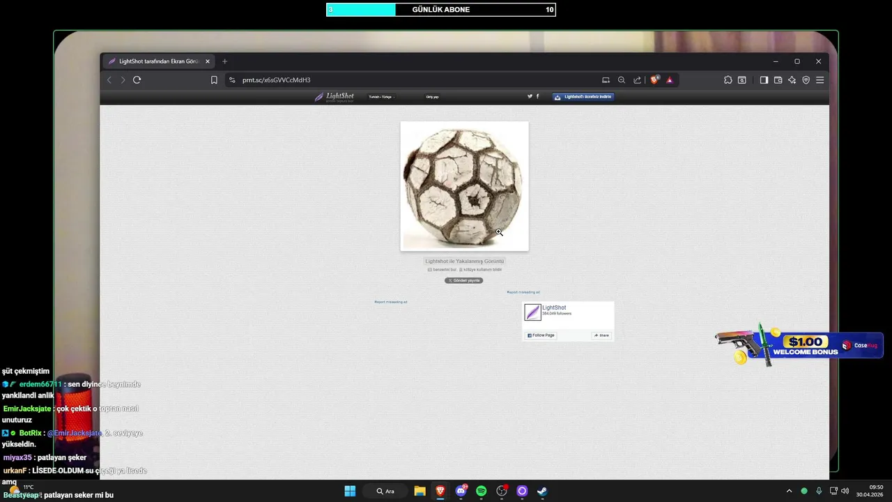Go forward with the browser arrow

(123, 80)
